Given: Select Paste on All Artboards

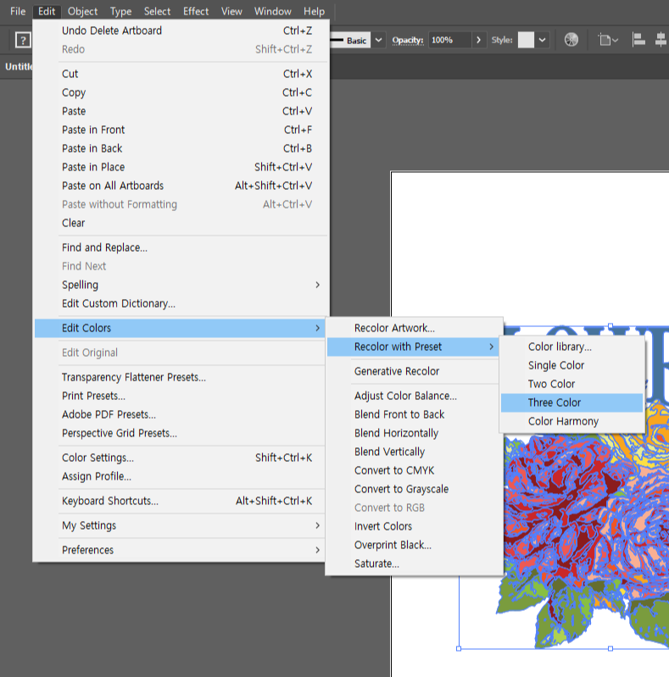Looking at the screenshot, I should click(180, 186).
